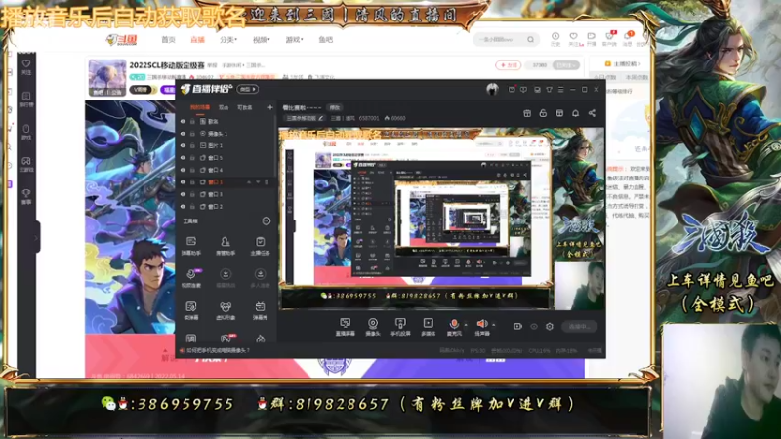Open the 主播任务 tool

coord(260,246)
